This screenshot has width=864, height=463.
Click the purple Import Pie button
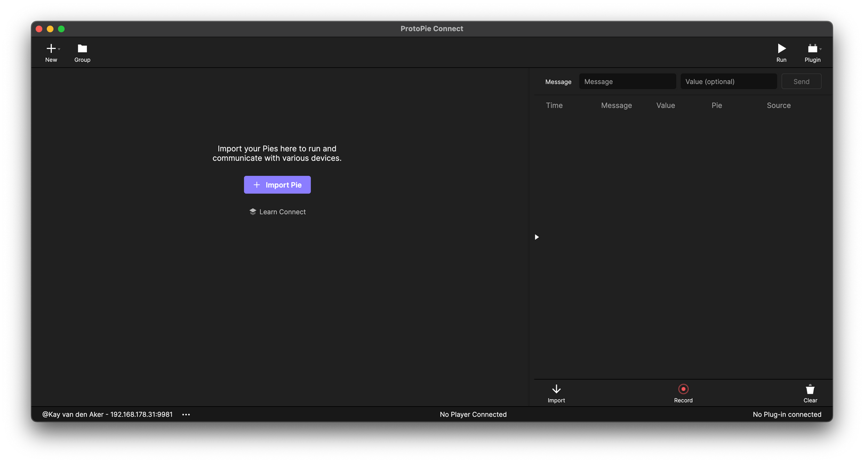pos(277,185)
